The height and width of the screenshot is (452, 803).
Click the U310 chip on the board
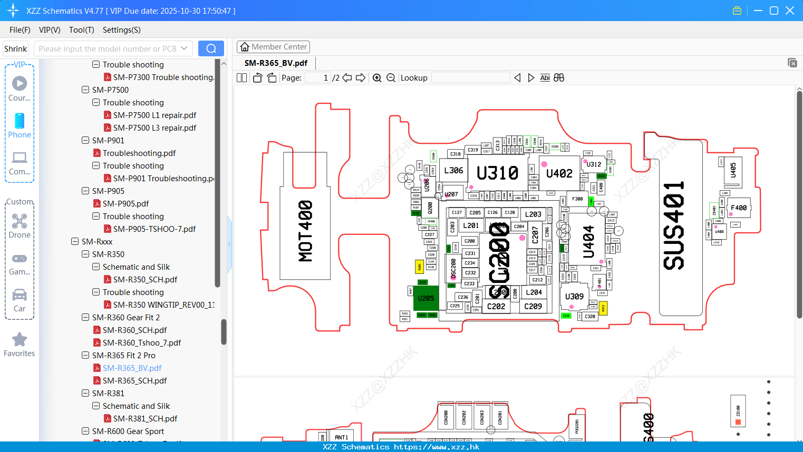(x=497, y=173)
